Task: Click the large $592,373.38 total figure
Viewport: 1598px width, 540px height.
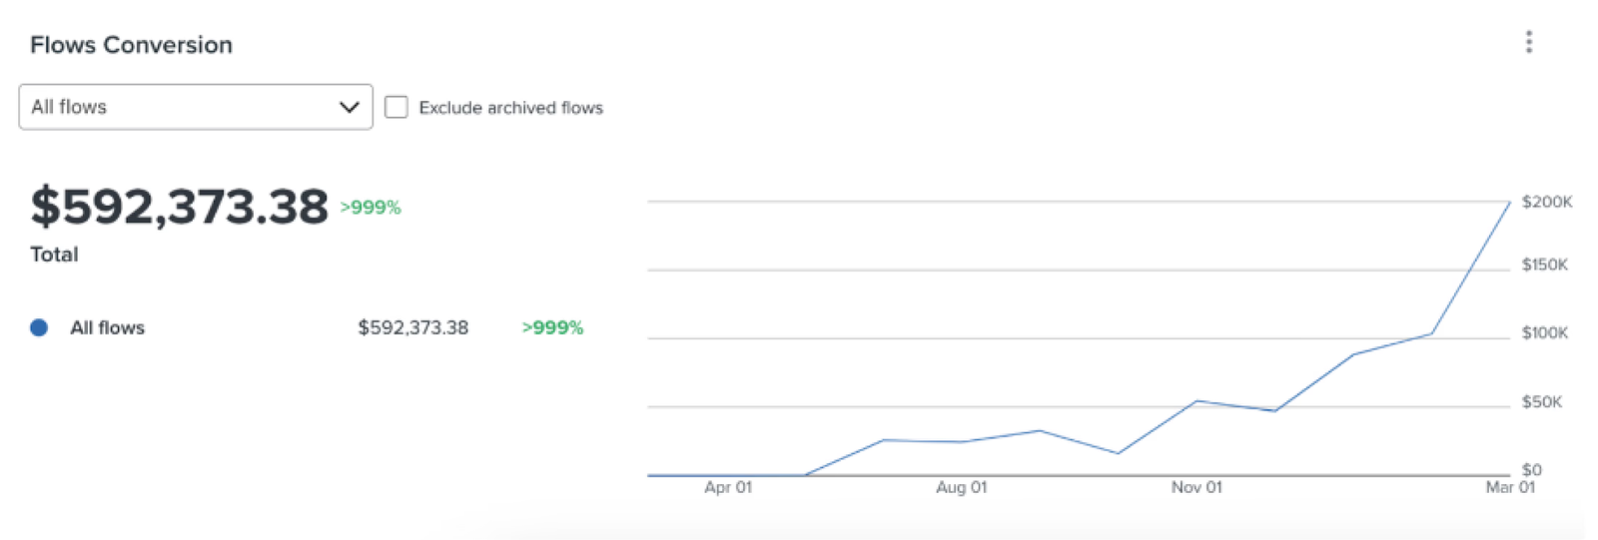Action: point(180,207)
